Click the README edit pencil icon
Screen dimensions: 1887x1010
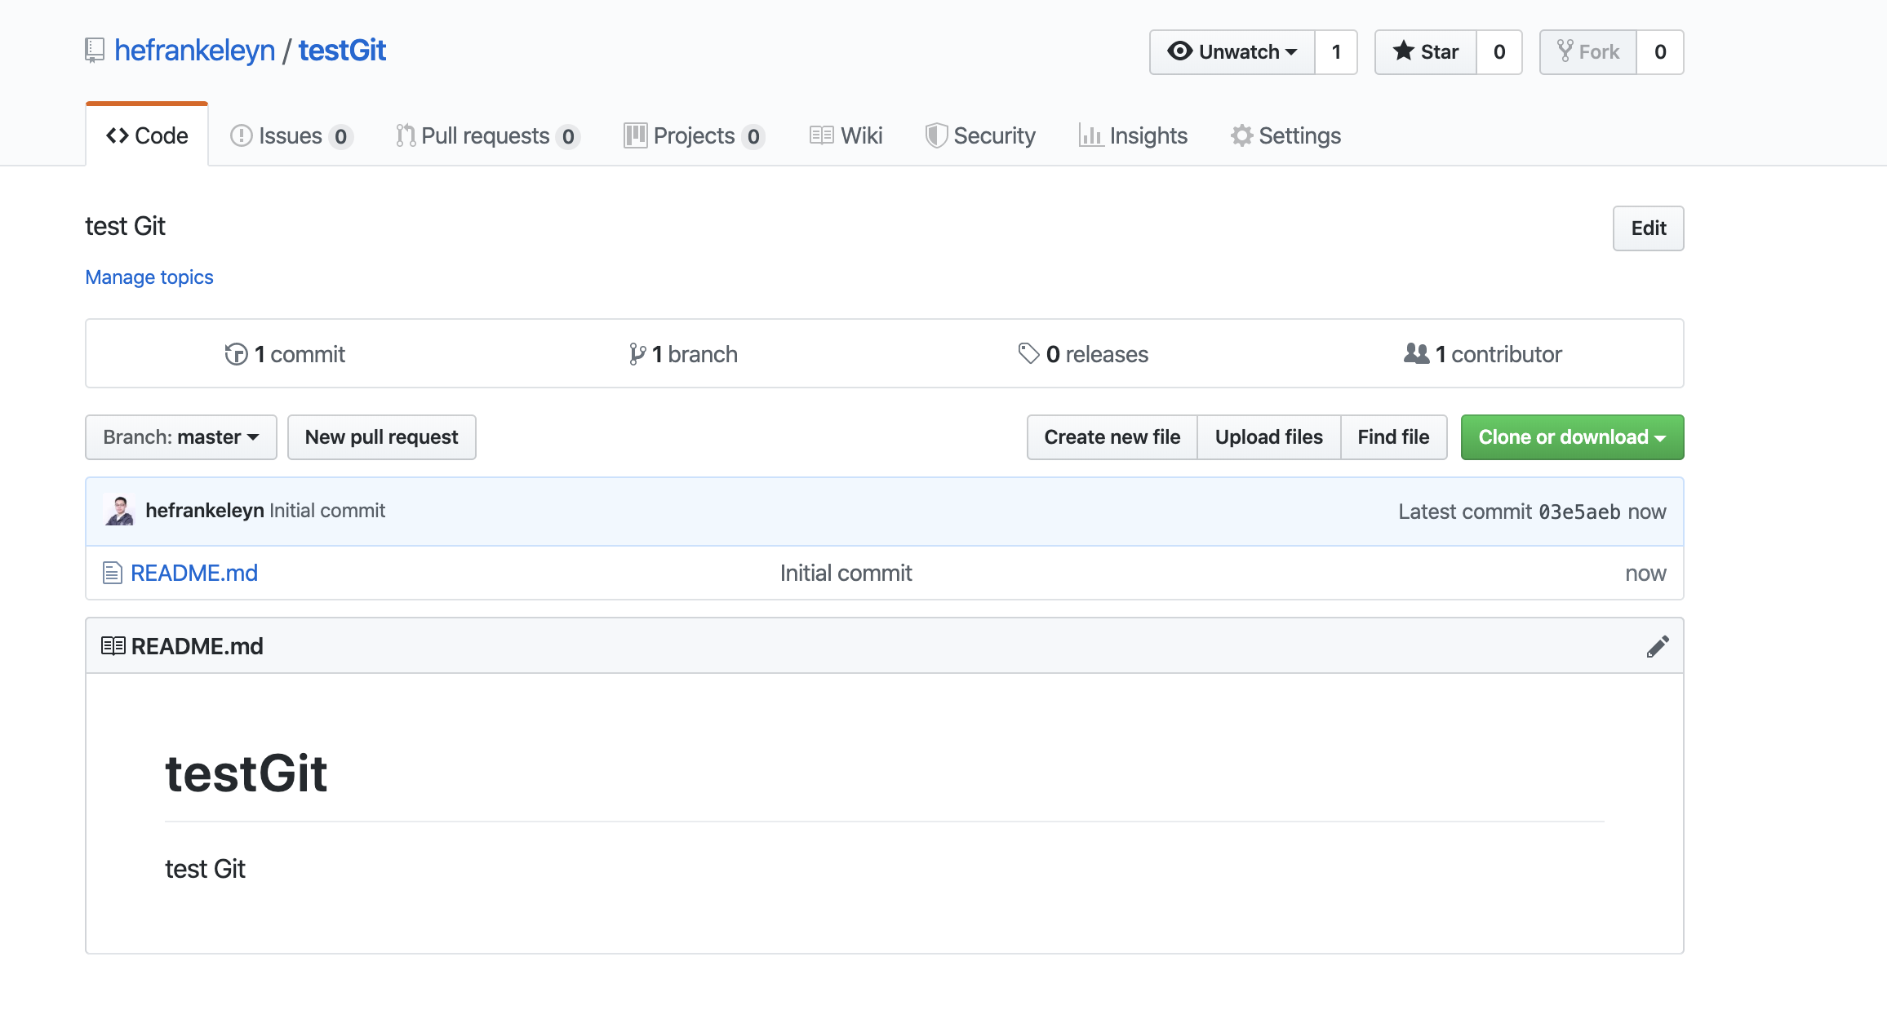pos(1658,646)
